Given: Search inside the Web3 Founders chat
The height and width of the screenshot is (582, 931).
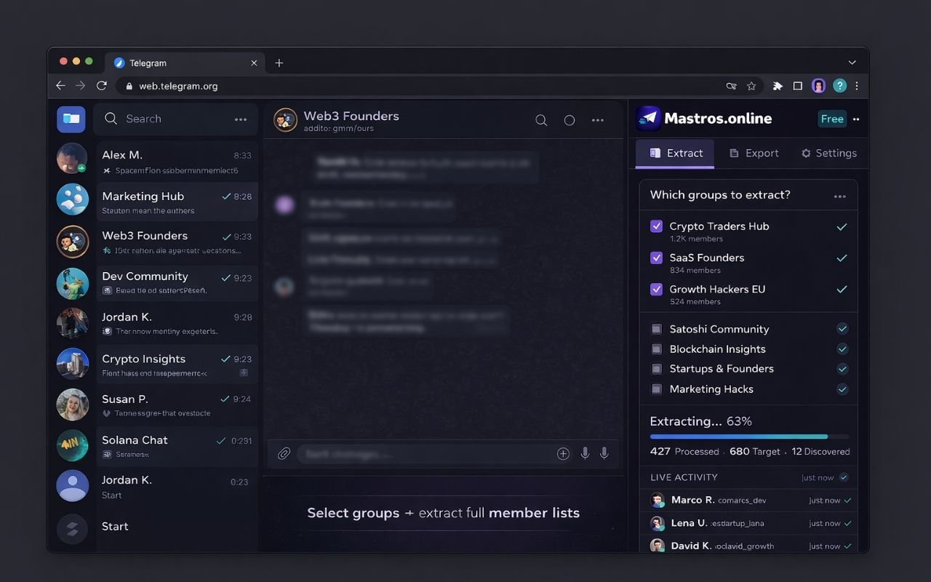Looking at the screenshot, I should point(541,120).
